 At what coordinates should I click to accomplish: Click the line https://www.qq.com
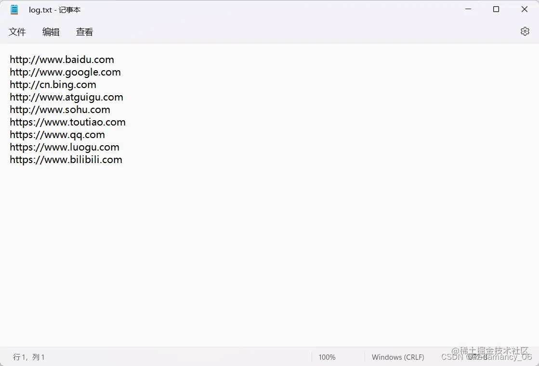(x=57, y=135)
